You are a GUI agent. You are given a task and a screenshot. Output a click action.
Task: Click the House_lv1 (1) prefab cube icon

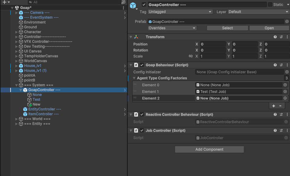[21, 71]
